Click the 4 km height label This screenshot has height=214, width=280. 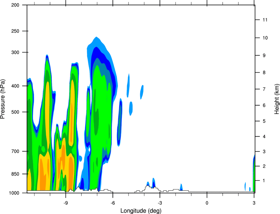[264, 137]
